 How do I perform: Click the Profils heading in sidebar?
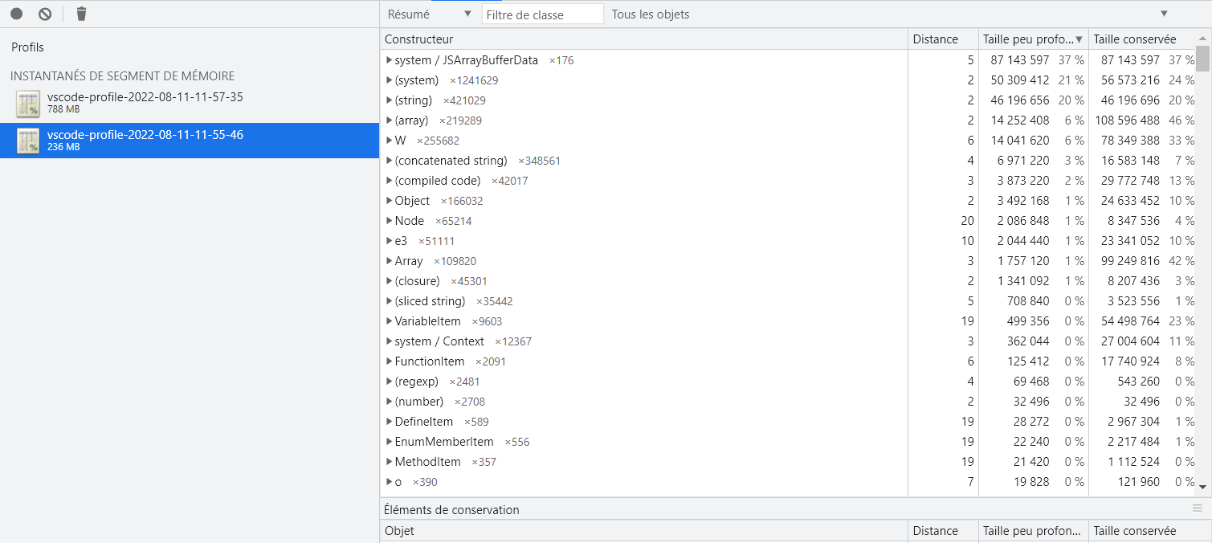coord(27,47)
